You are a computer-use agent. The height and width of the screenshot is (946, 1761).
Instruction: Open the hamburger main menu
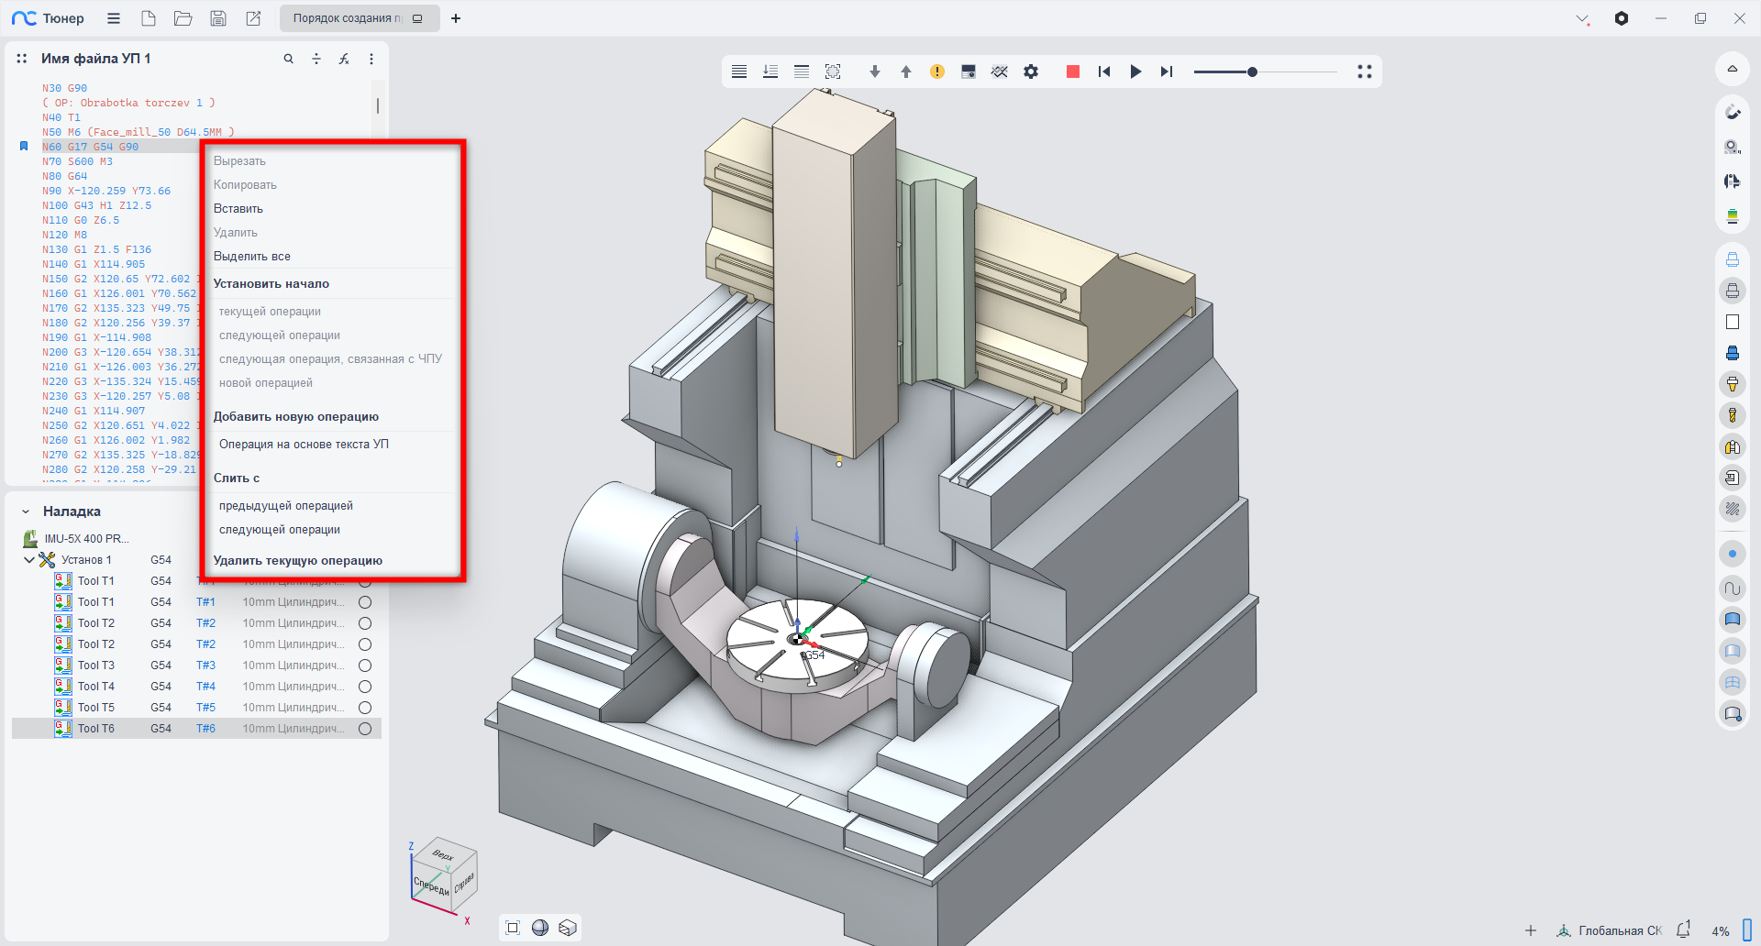114,18
